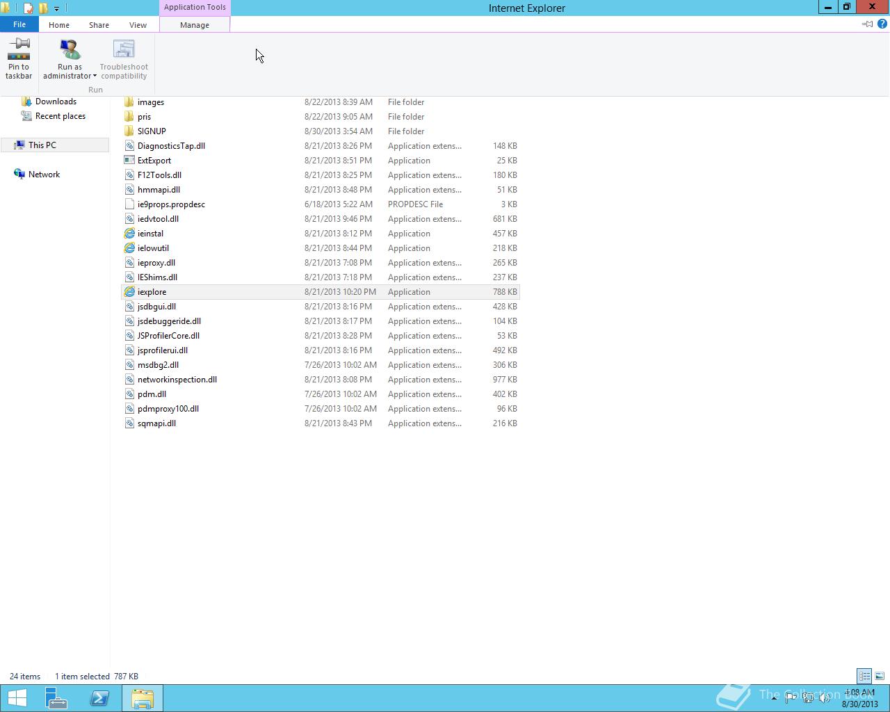Open the File menu tab
The height and width of the screenshot is (712, 890).
pyautogui.click(x=19, y=24)
